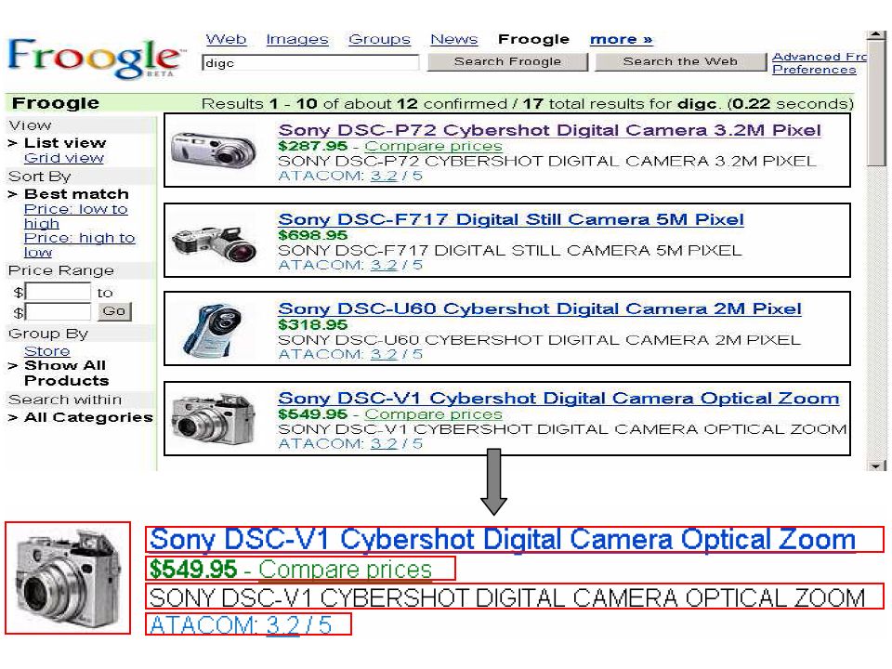Image resolution: width=892 pixels, height=669 pixels.
Task: Click the scrollbar down arrow
Action: (x=876, y=466)
